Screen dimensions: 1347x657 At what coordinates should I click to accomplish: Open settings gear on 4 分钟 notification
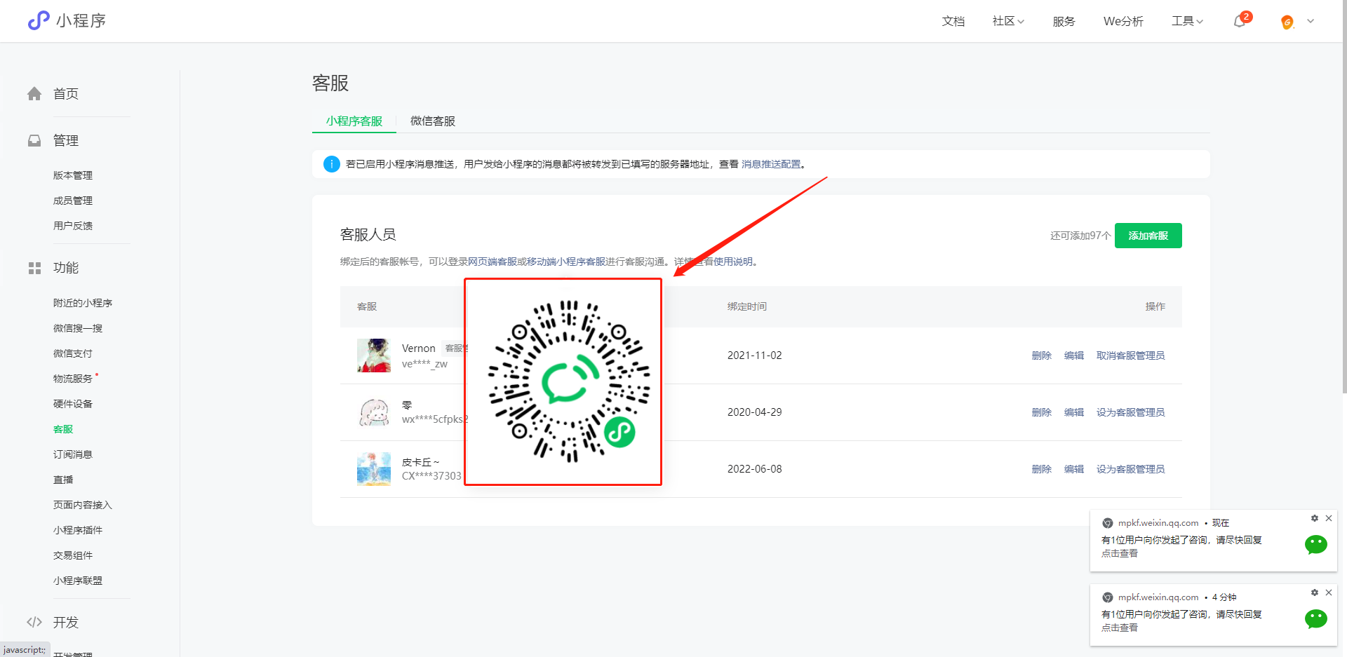1315,592
